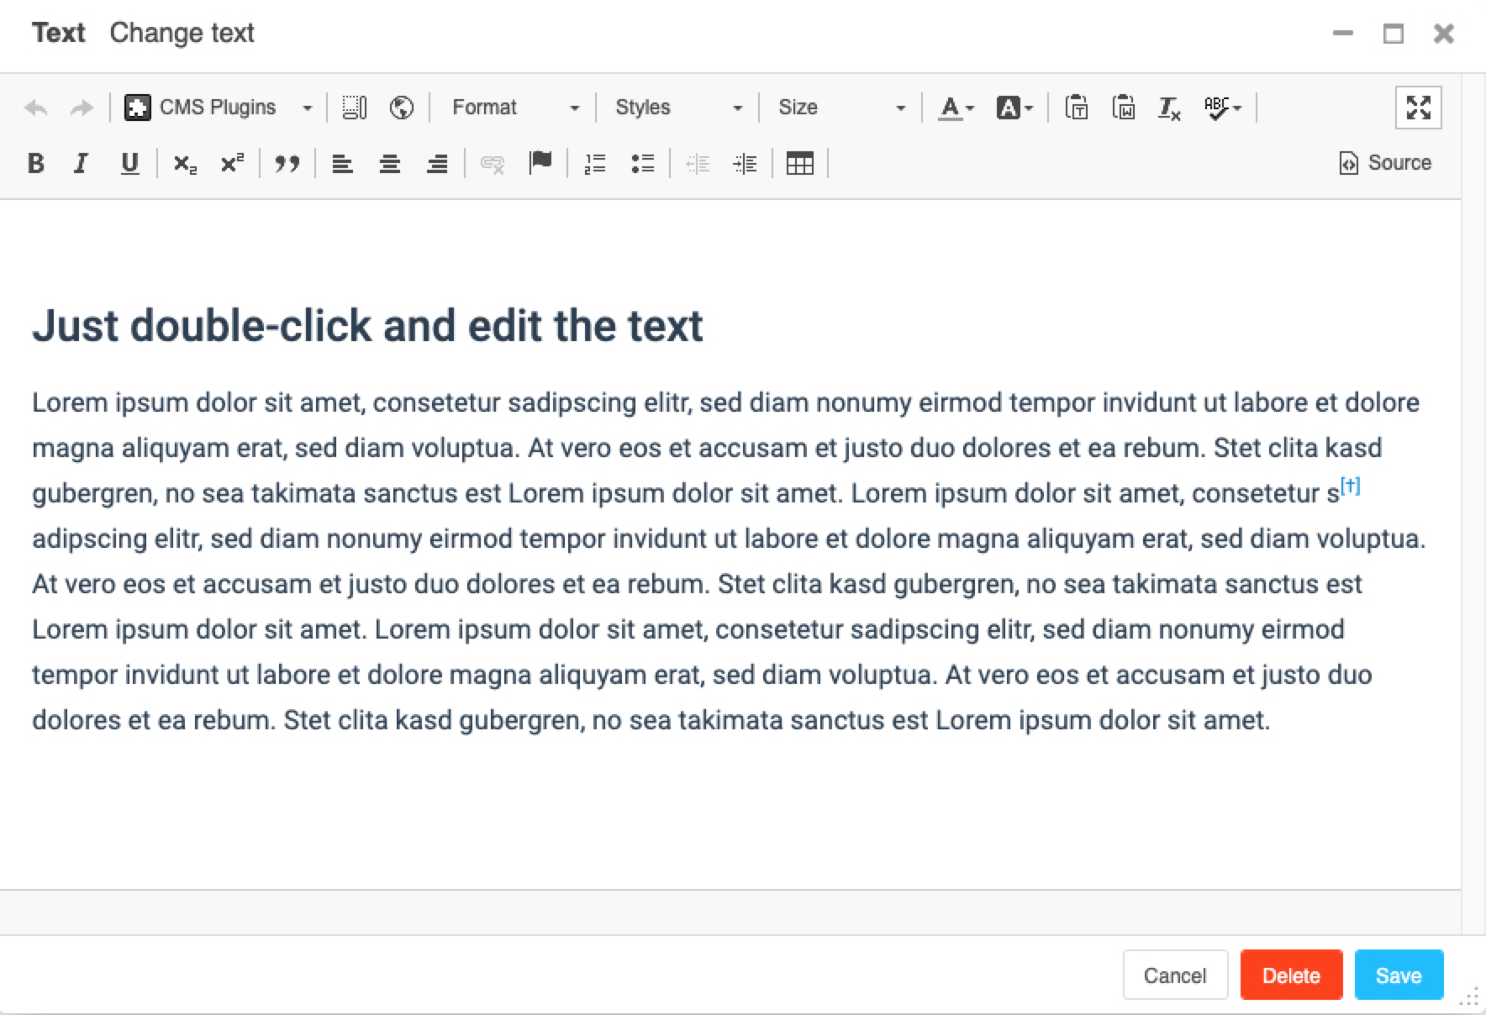
Task: Switch to Source view
Action: [x=1385, y=163]
